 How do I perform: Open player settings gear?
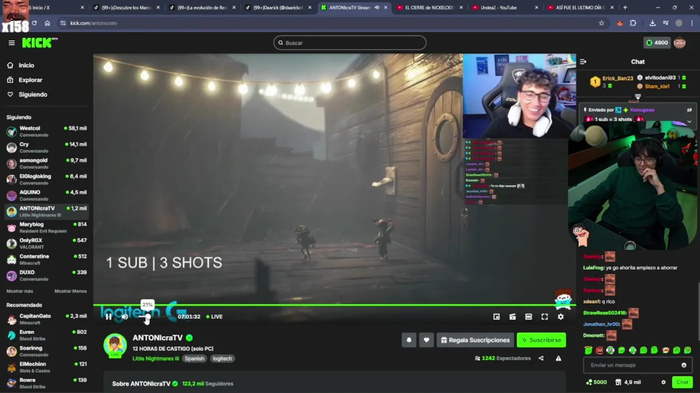[561, 317]
